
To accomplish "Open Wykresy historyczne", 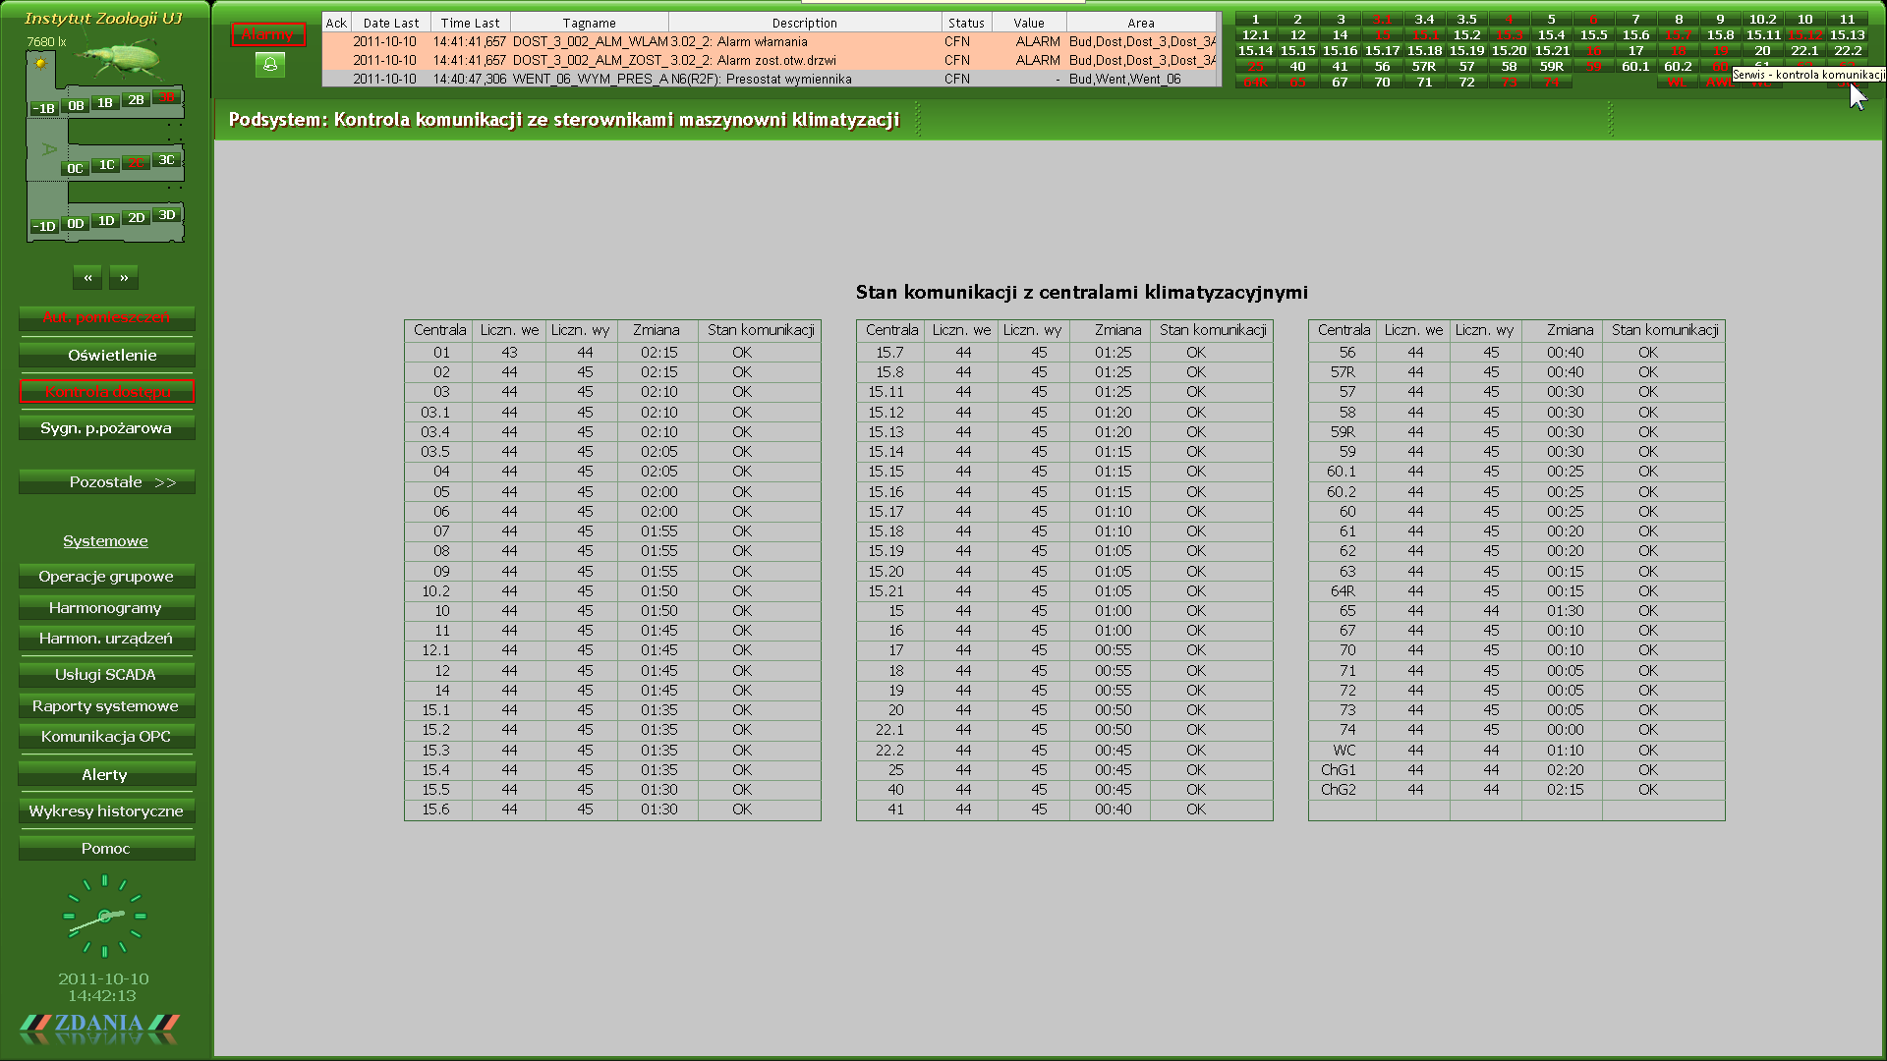I will [106, 811].
